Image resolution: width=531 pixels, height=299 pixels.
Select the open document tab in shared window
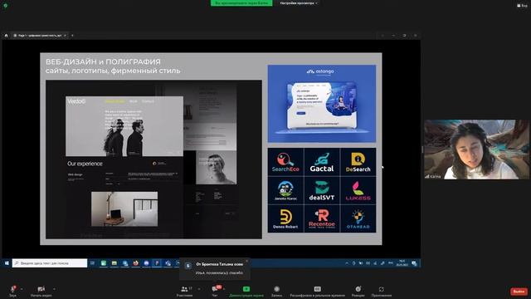coord(40,35)
